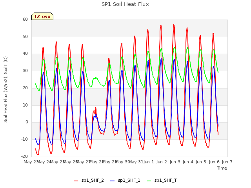Click the 0 y-axis tick label
The height and width of the screenshot is (188, 251).
[27, 122]
